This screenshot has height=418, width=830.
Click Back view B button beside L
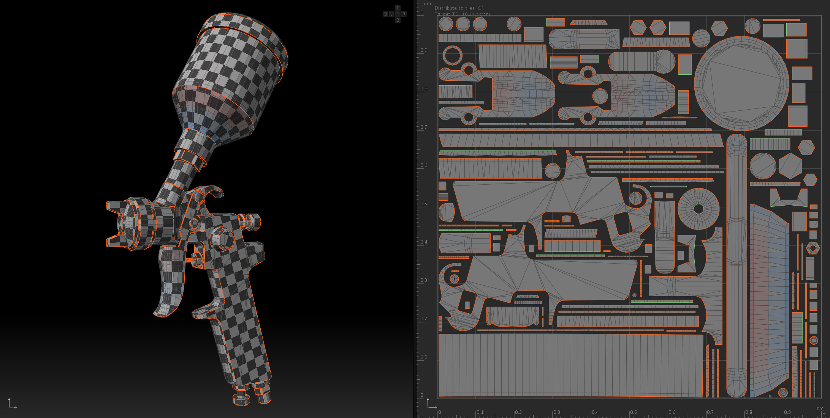tap(385, 14)
